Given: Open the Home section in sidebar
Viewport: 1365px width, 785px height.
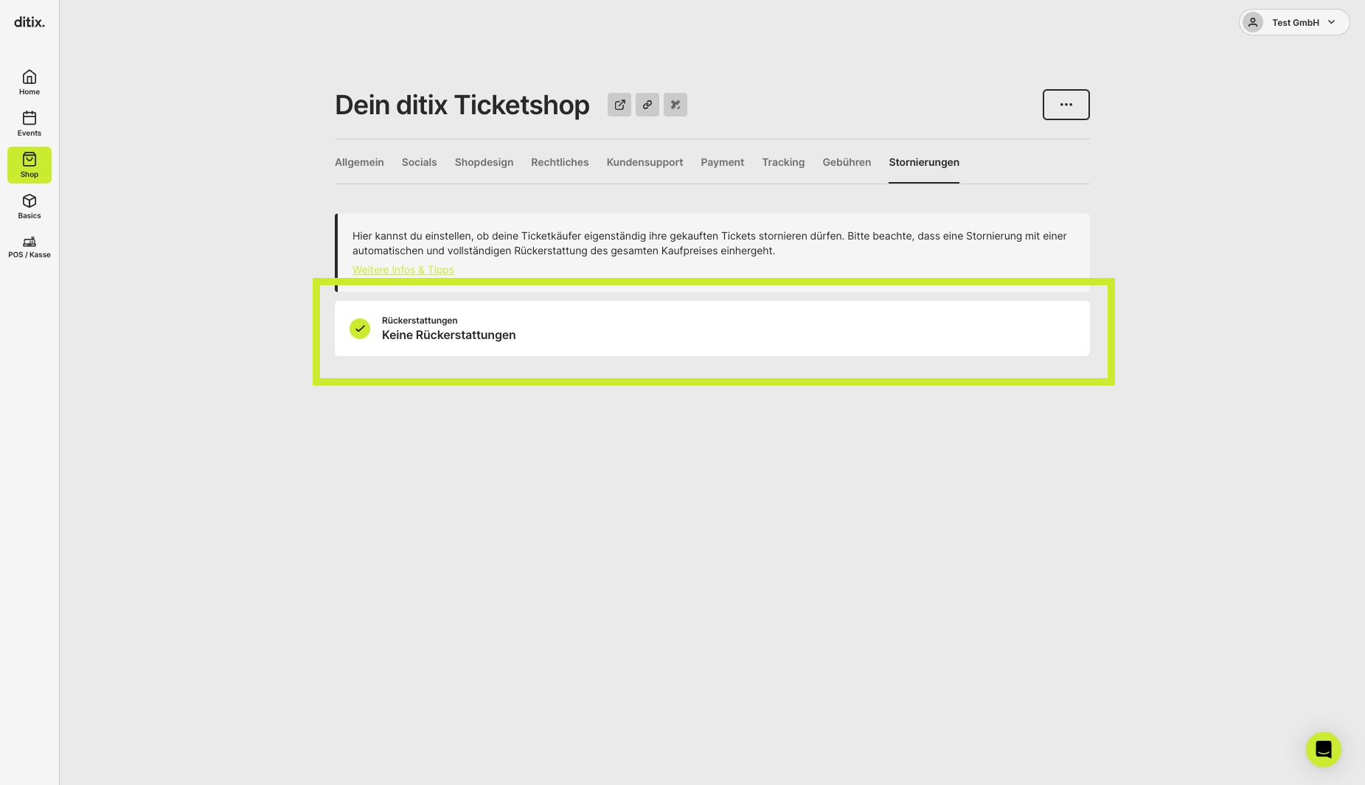Looking at the screenshot, I should tap(29, 83).
